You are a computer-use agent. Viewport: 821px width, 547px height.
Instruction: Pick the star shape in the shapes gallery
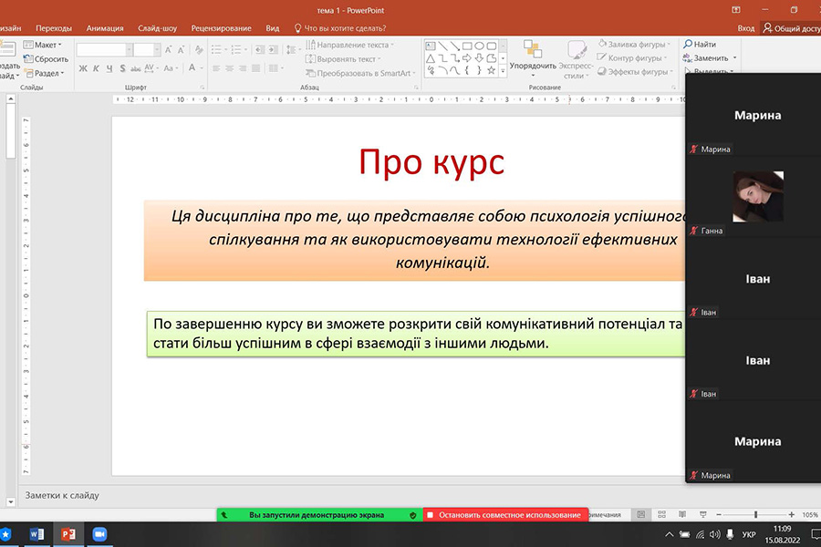491,69
